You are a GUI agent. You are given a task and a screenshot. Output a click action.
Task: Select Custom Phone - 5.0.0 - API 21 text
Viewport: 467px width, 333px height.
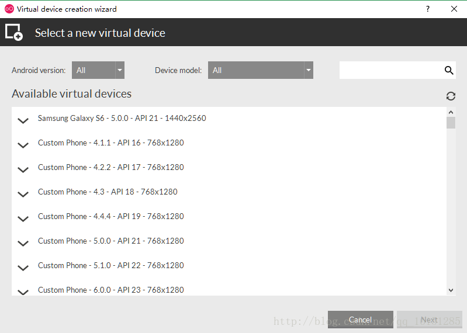pos(111,241)
